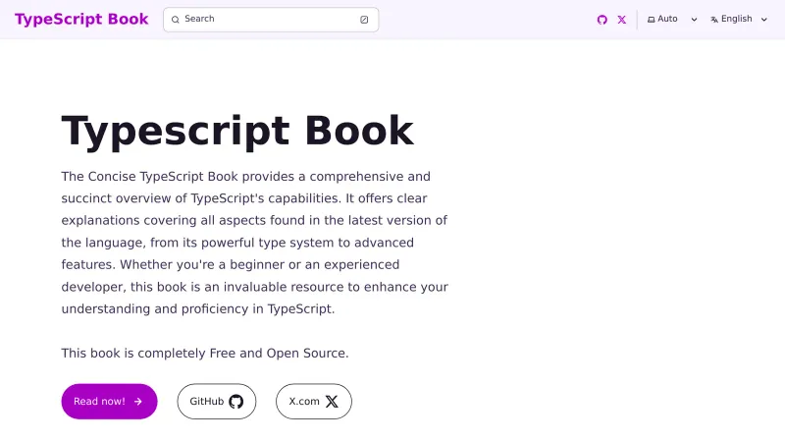Image resolution: width=785 pixels, height=442 pixels.
Task: Open the GitHub icon in the header
Action: pyautogui.click(x=602, y=20)
